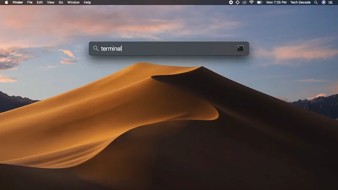
Task: Click Spotlight search icon in menu bar
Action: click(x=316, y=3)
